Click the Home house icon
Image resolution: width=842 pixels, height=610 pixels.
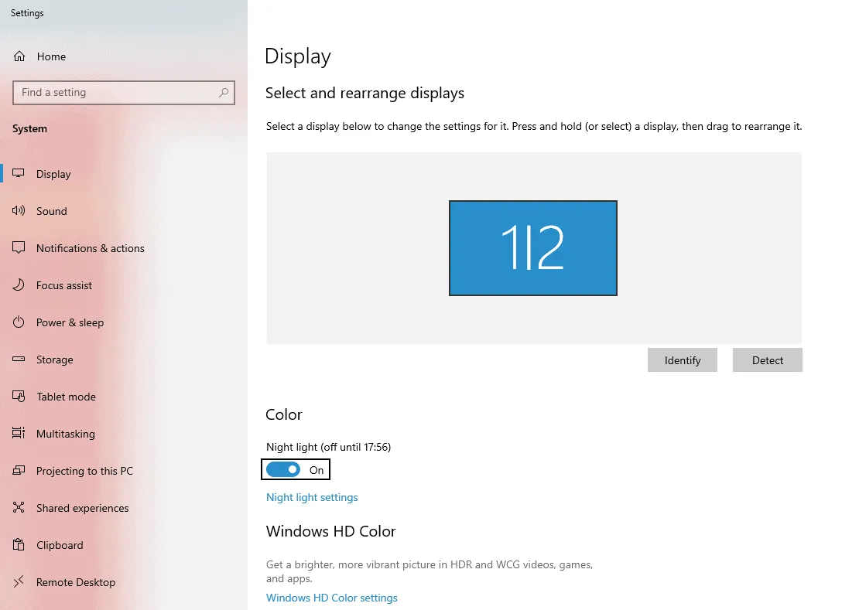pos(18,56)
